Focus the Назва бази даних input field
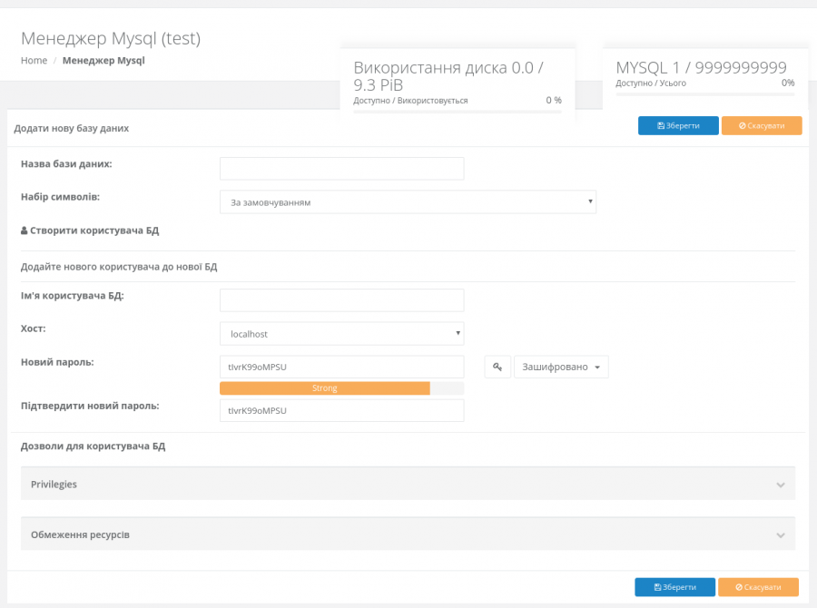This screenshot has width=817, height=608. pyautogui.click(x=341, y=169)
